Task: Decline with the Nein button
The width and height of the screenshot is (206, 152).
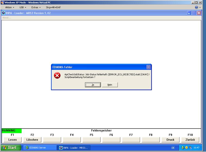Action: click(110, 85)
